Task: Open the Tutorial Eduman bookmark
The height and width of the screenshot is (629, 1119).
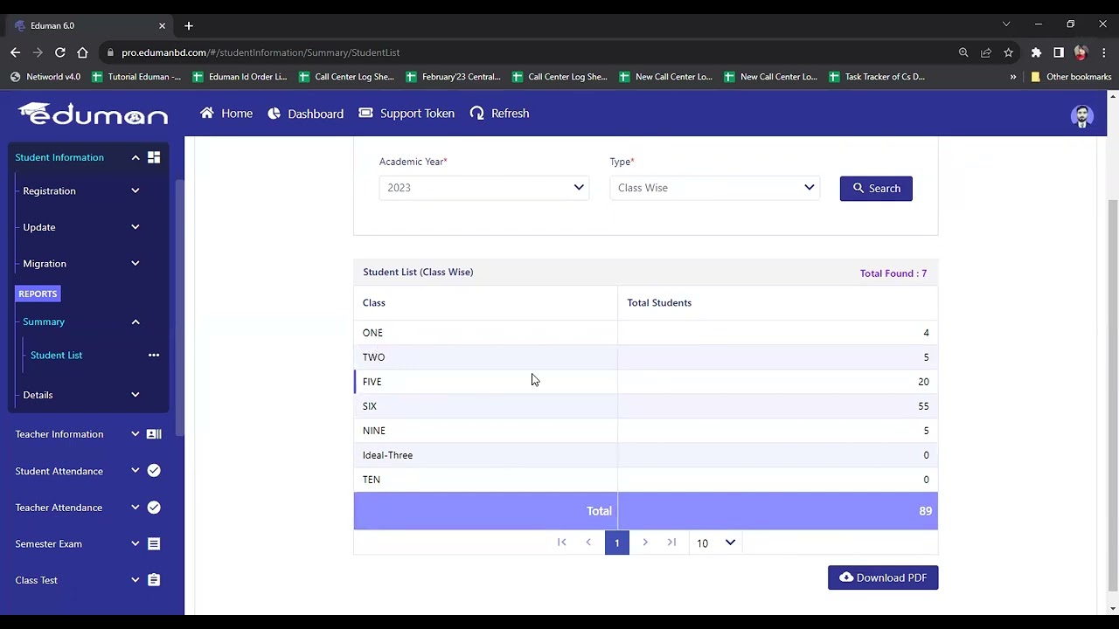Action: (x=136, y=77)
